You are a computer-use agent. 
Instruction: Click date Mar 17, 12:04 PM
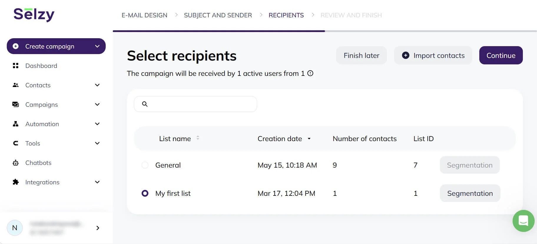pos(286,193)
